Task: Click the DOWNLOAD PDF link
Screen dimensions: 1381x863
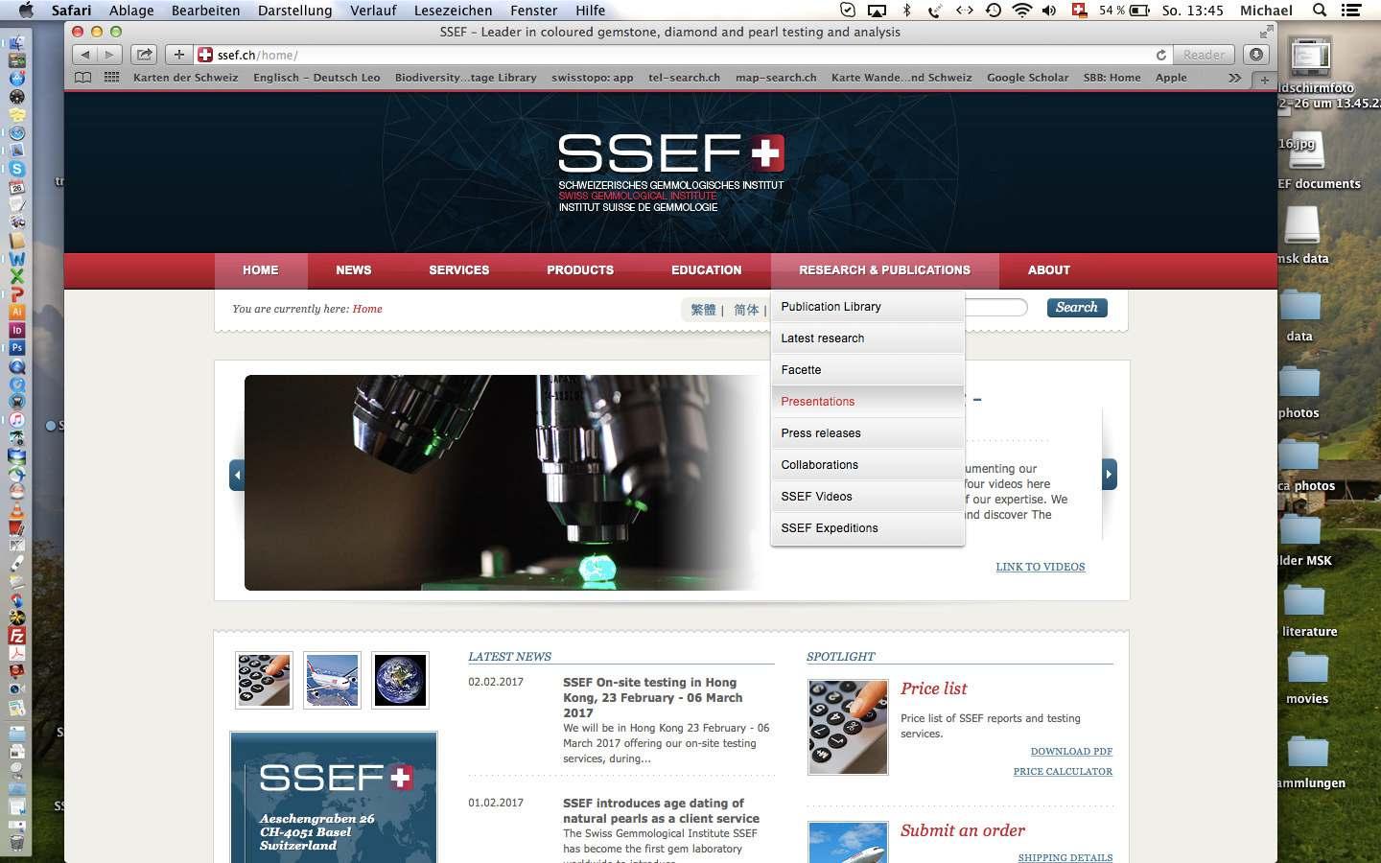Action: coord(1071,752)
